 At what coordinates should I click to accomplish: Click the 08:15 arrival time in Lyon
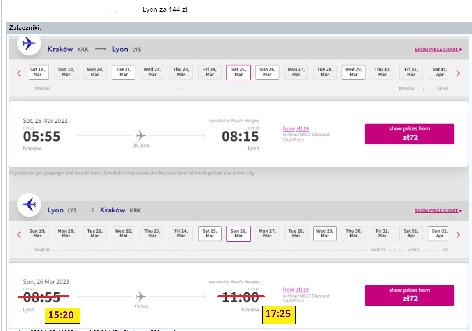point(240,137)
